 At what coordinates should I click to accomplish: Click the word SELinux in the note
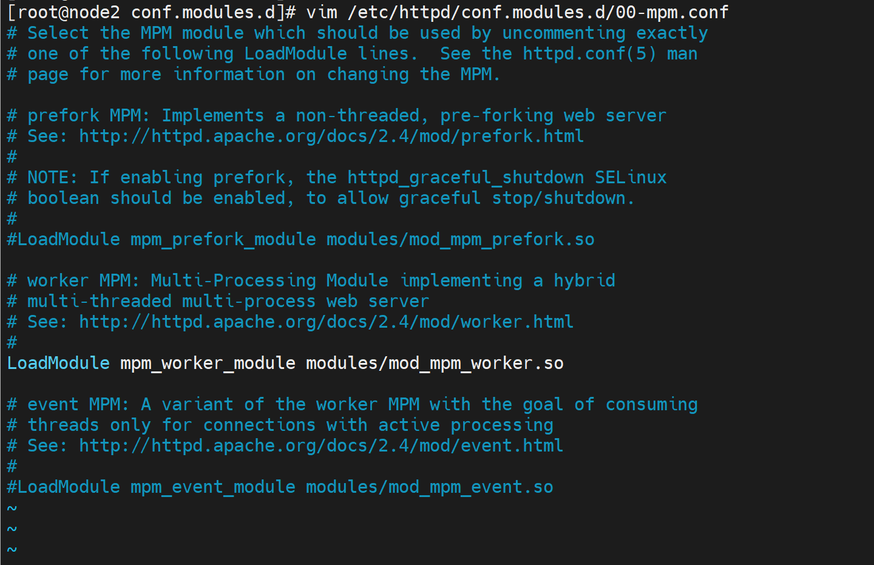pos(630,177)
